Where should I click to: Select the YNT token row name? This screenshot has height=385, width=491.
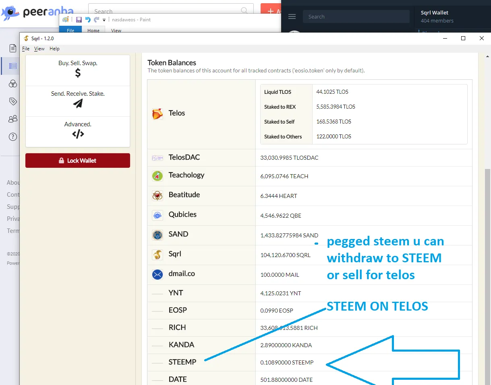[176, 293]
